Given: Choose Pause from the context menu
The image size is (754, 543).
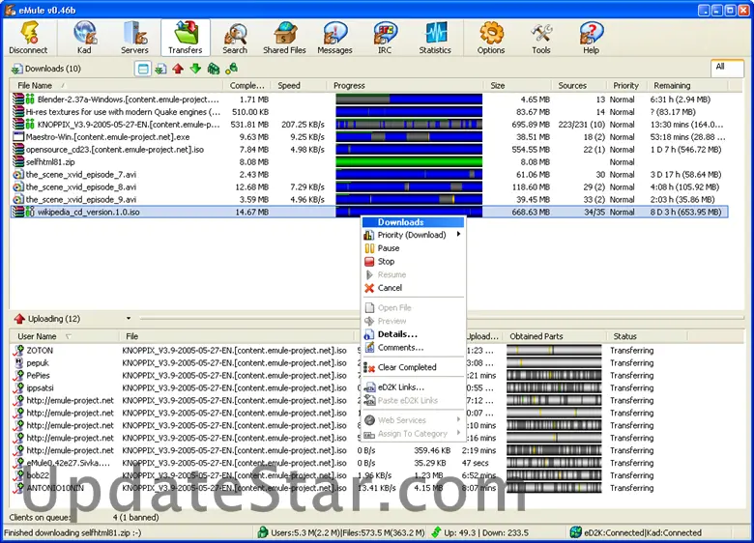Looking at the screenshot, I should [x=389, y=248].
